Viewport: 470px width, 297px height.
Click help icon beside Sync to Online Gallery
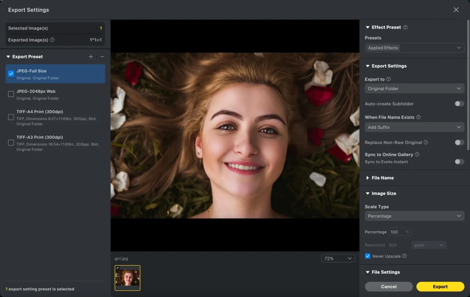(x=417, y=155)
